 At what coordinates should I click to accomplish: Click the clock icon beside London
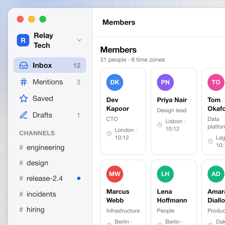tap(109, 134)
